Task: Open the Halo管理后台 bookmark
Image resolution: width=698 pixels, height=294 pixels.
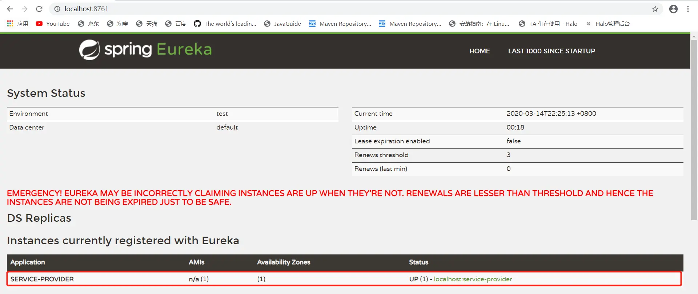Action: (x=607, y=24)
